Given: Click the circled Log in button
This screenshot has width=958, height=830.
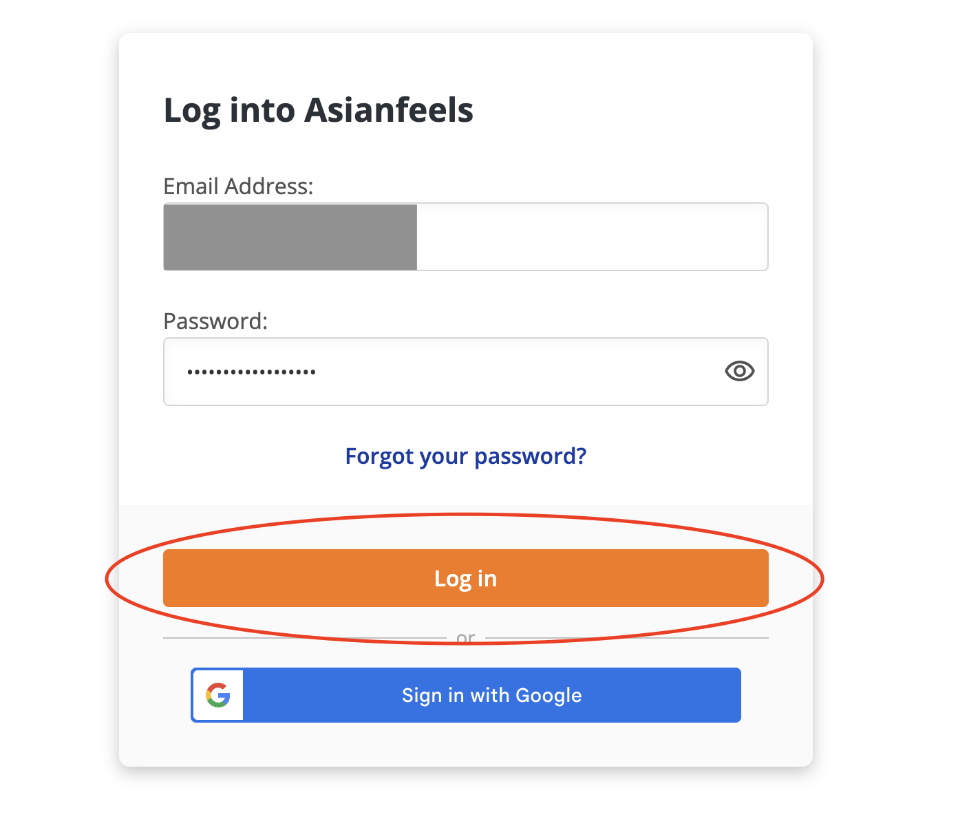Looking at the screenshot, I should (x=465, y=578).
